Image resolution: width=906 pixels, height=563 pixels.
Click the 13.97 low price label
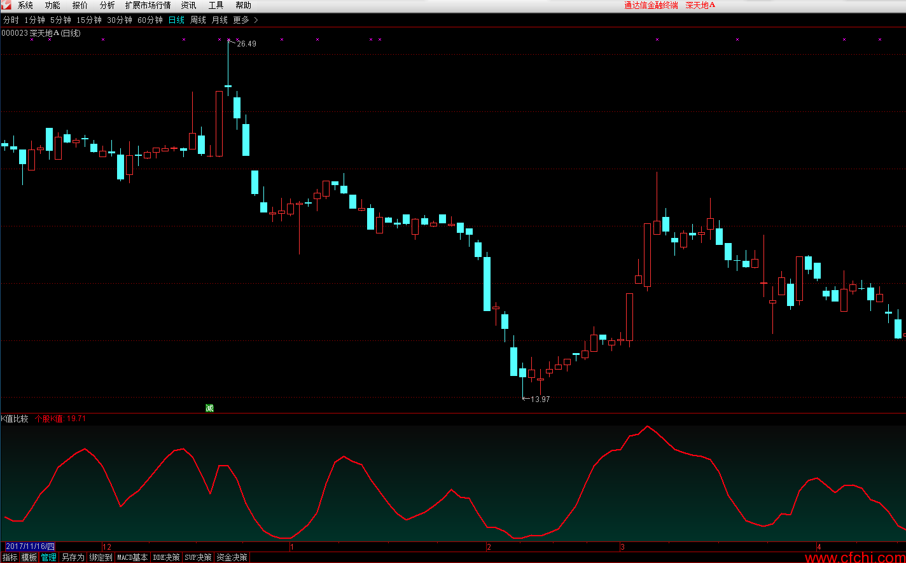[540, 400]
